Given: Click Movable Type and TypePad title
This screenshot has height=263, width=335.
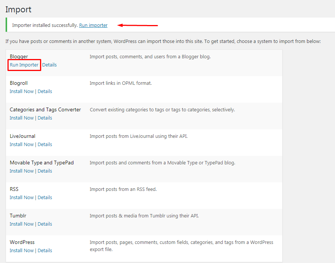Looking at the screenshot, I should [x=42, y=163].
